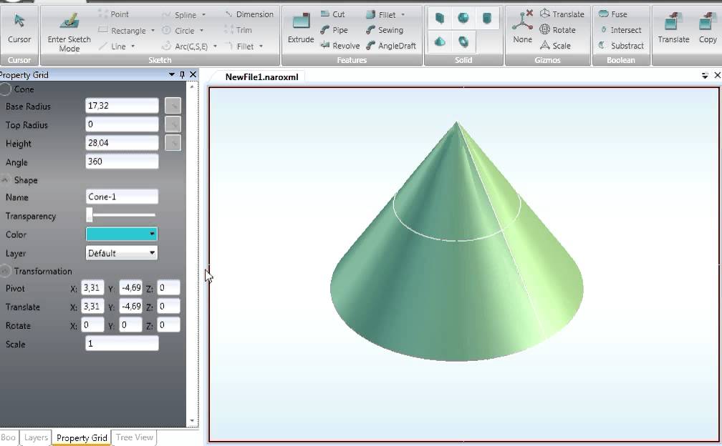Select the Point sketch tool

[x=113, y=14]
